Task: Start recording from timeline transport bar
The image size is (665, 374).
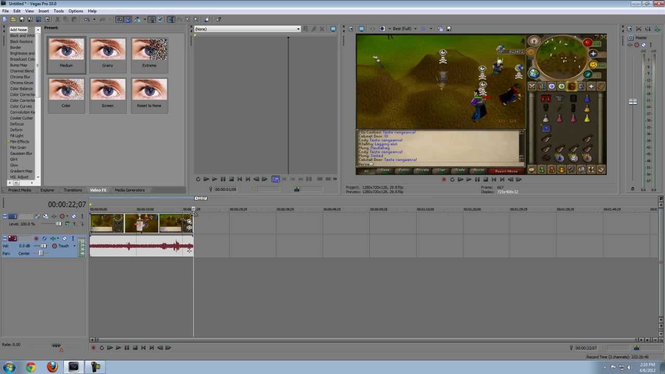Action: [94, 348]
